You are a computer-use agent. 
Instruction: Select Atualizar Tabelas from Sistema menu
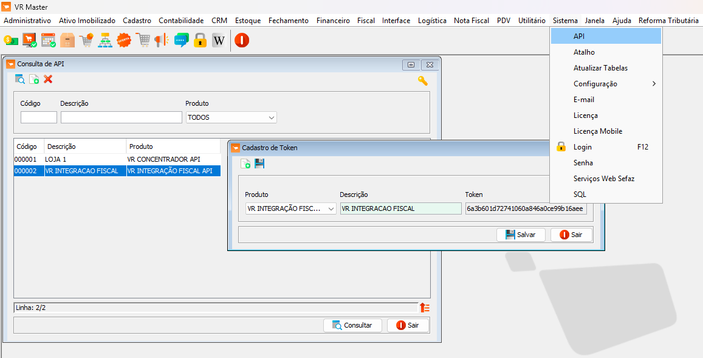600,68
